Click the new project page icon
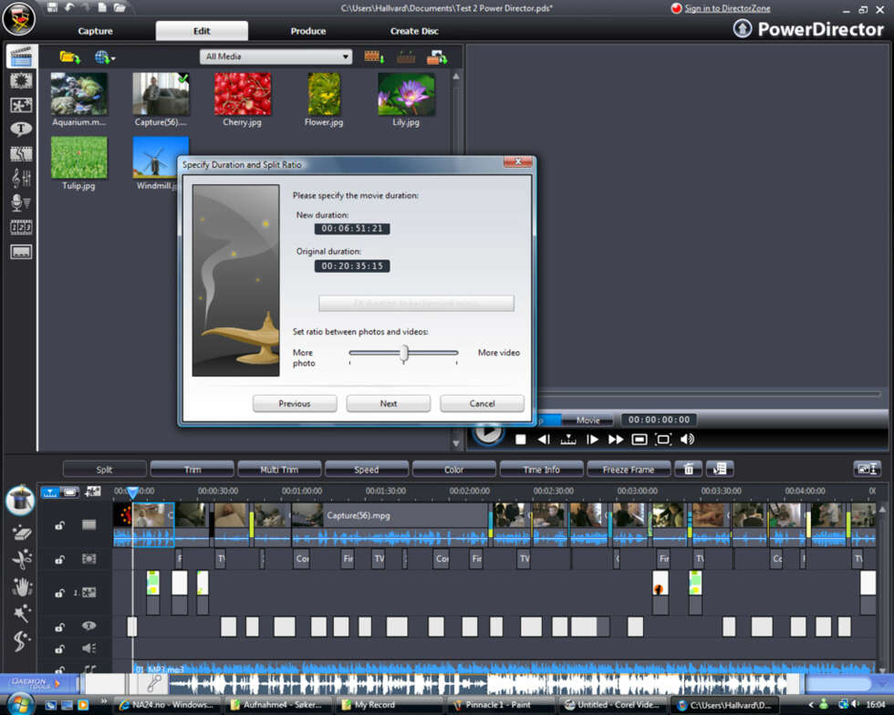Viewport: 894px width, 715px height. tap(102, 7)
